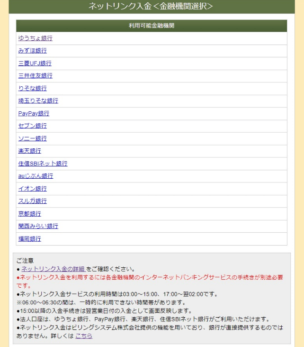Select the みずほ銀行 link
304x347 pixels.
tap(33, 51)
